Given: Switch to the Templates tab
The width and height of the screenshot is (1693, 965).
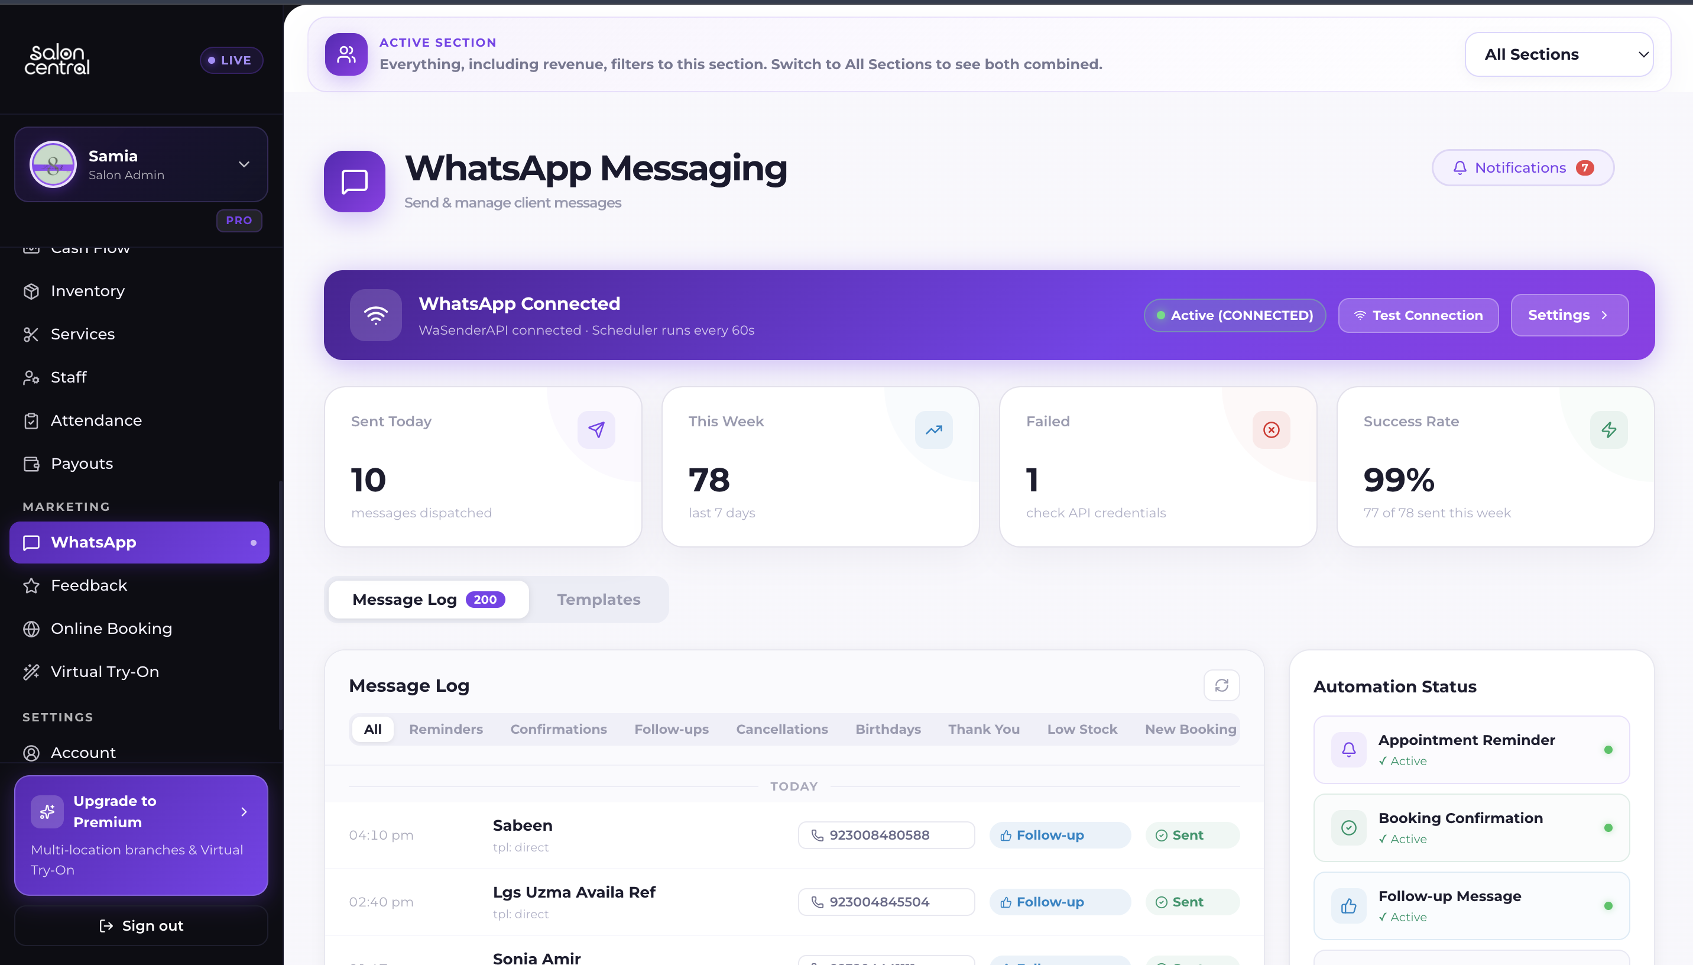Looking at the screenshot, I should (598, 599).
